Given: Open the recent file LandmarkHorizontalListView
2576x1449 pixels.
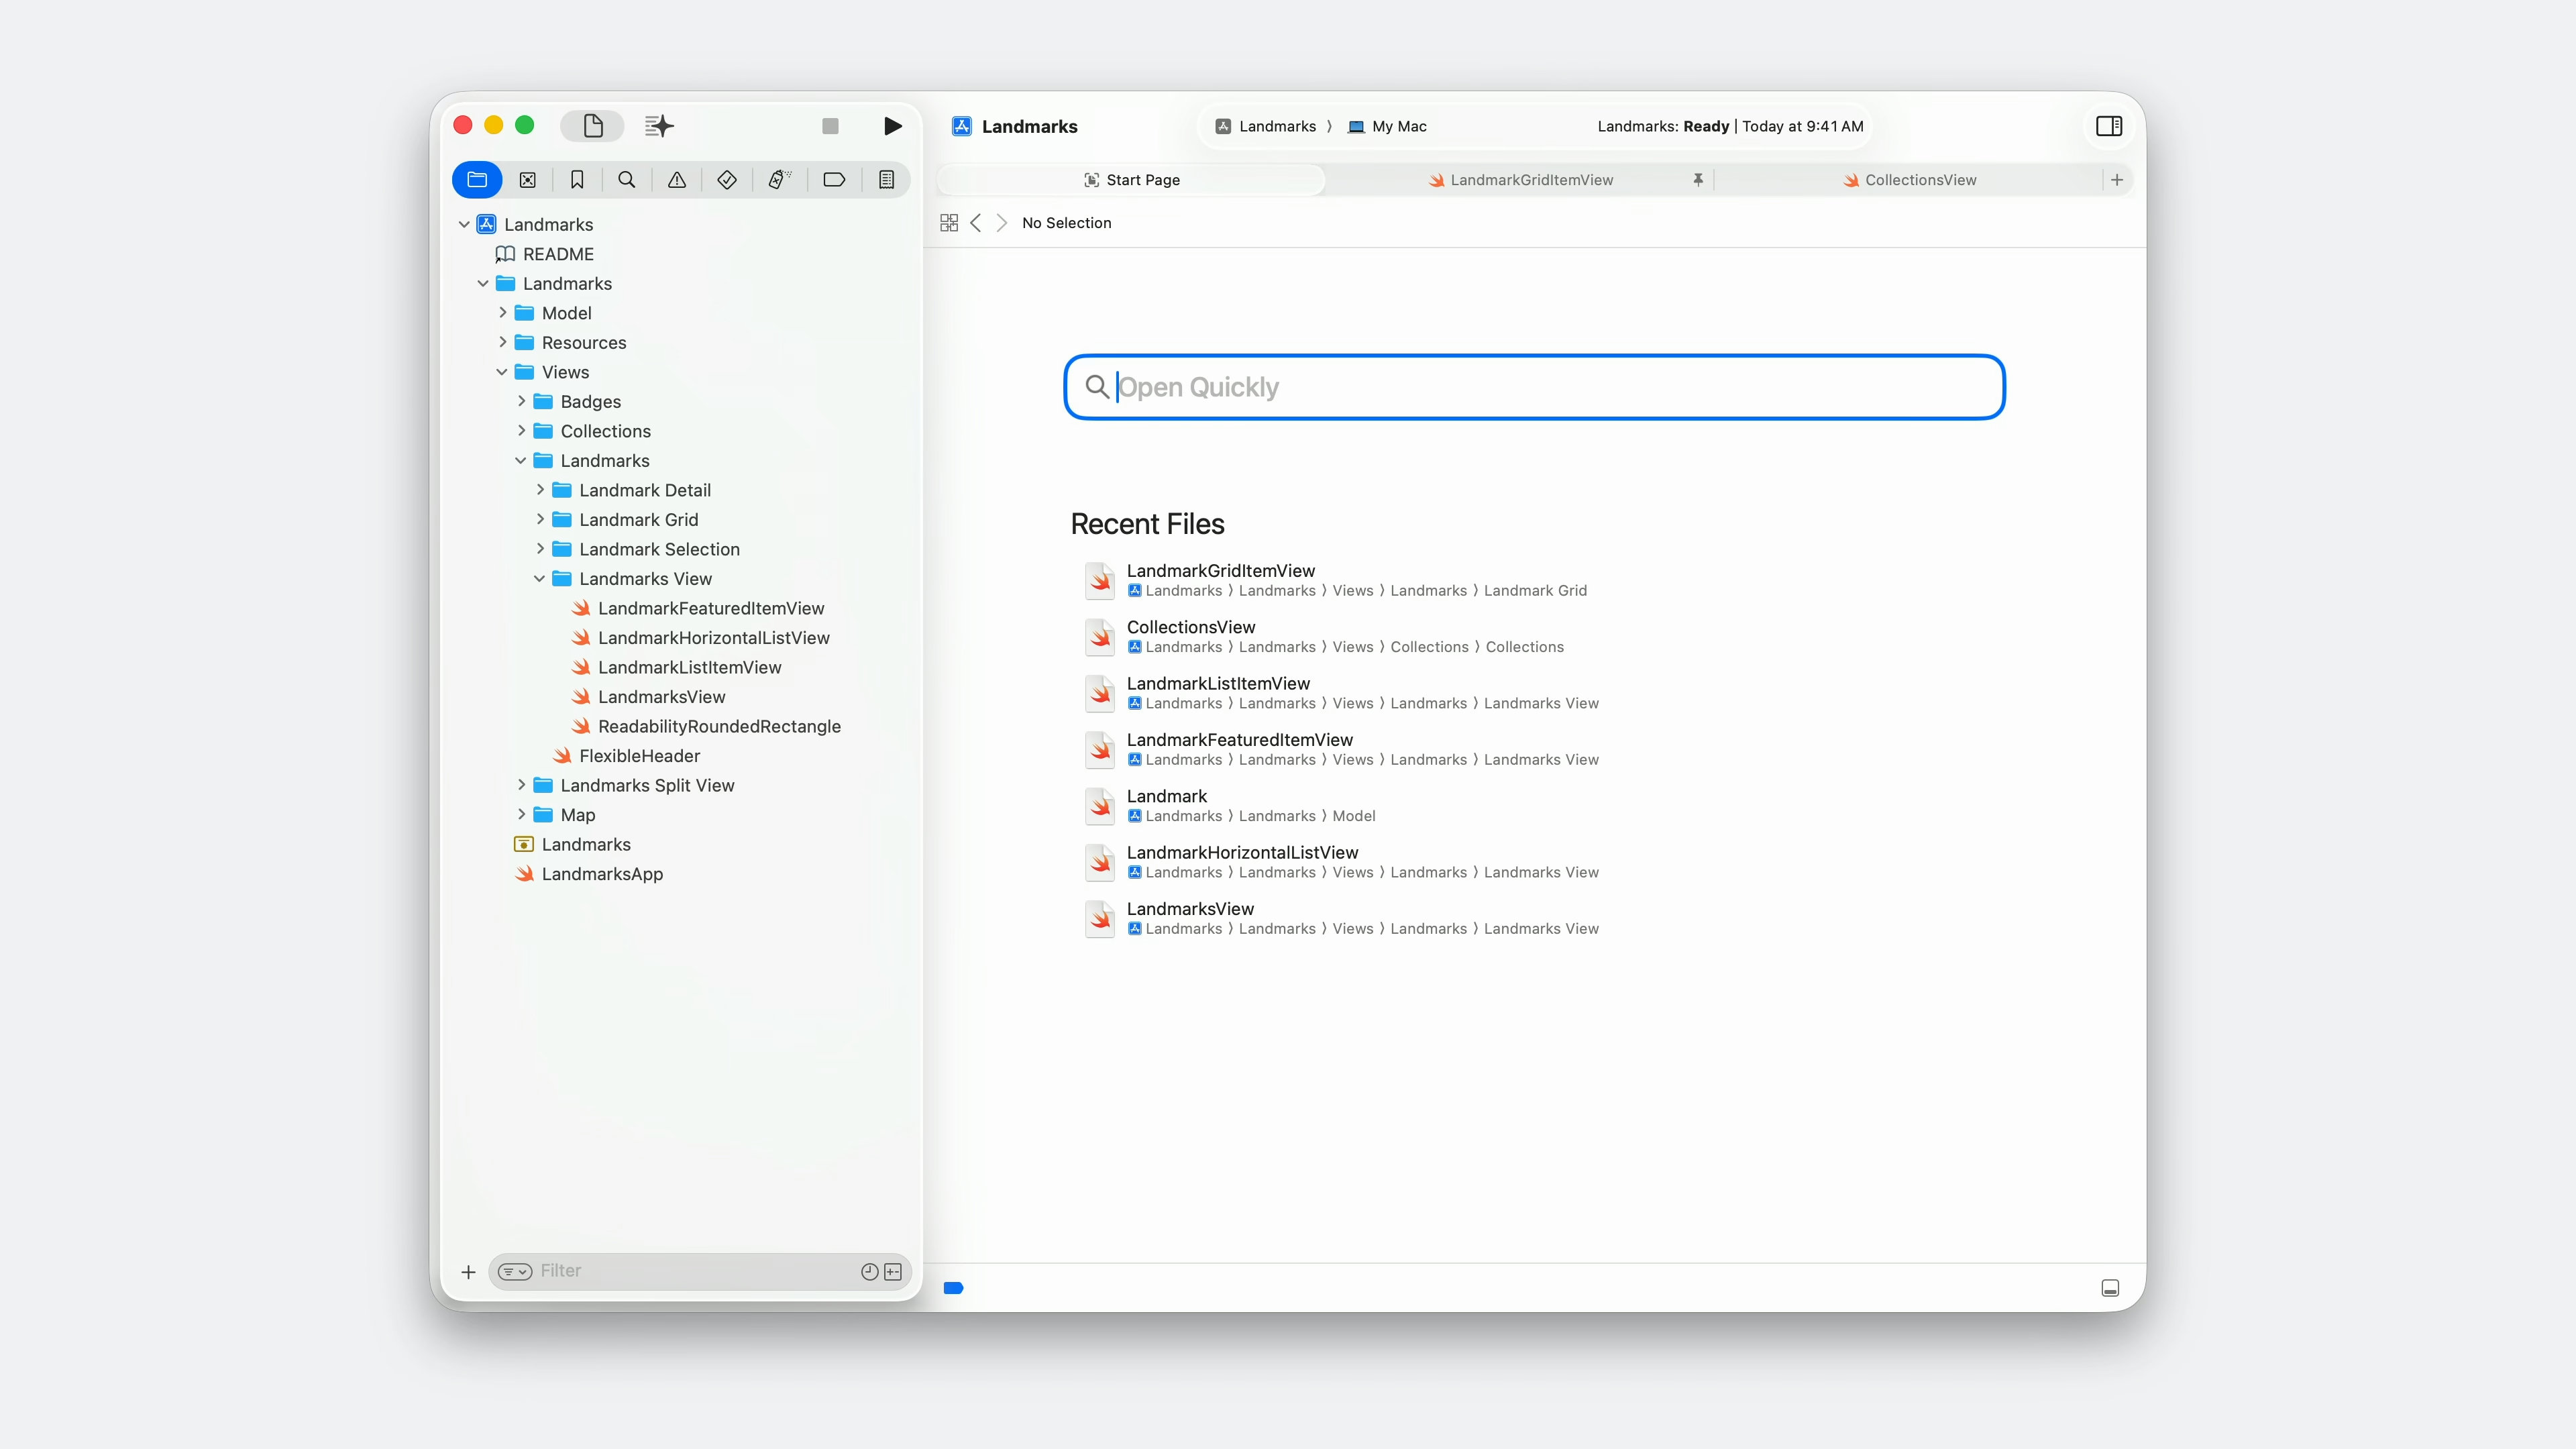Looking at the screenshot, I should point(1242,852).
